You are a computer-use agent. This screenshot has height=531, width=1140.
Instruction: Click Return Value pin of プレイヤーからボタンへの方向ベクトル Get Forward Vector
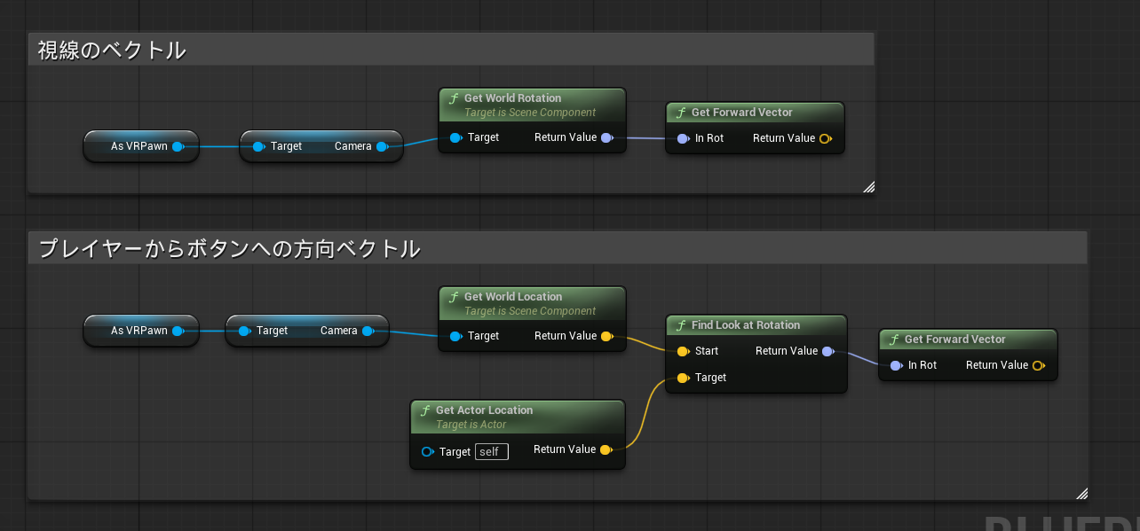tap(1038, 365)
